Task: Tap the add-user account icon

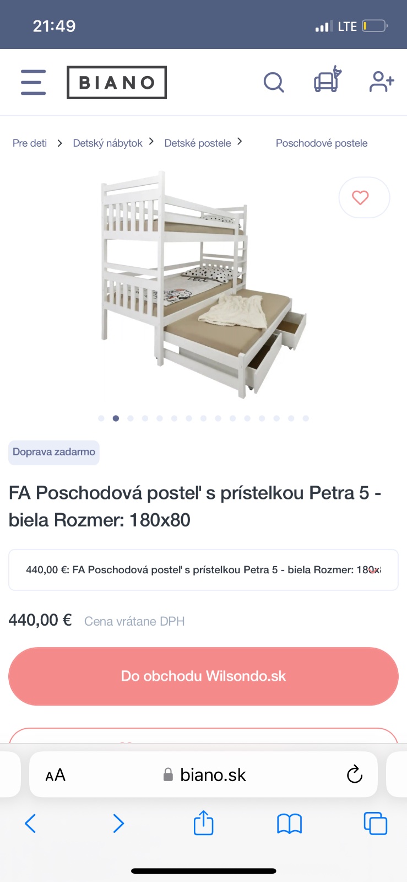Action: [381, 82]
